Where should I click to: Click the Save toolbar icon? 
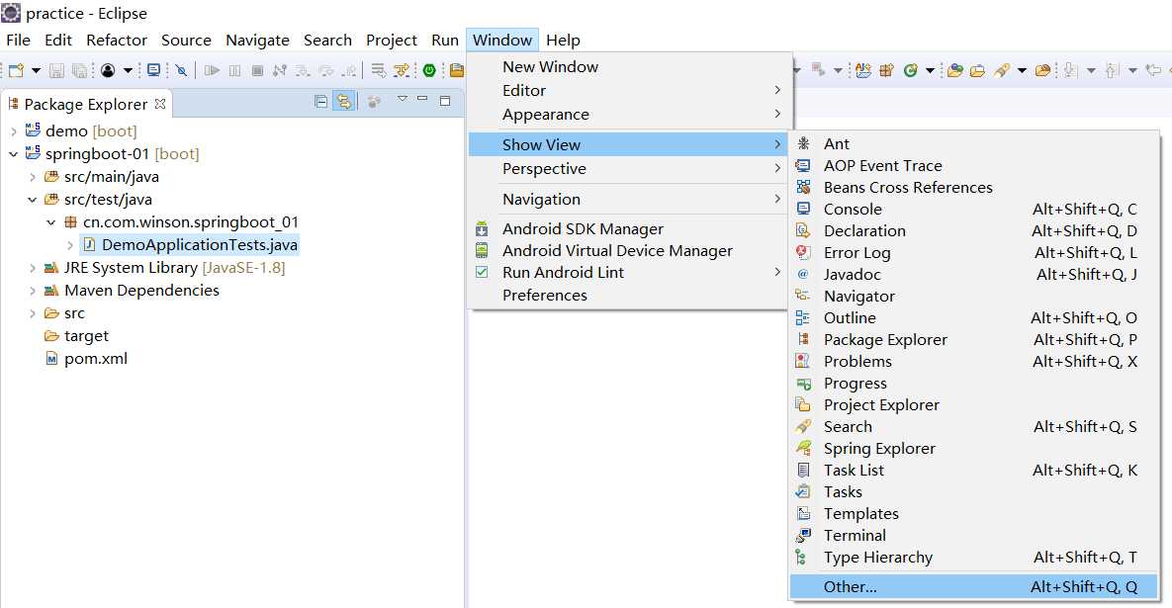56,70
